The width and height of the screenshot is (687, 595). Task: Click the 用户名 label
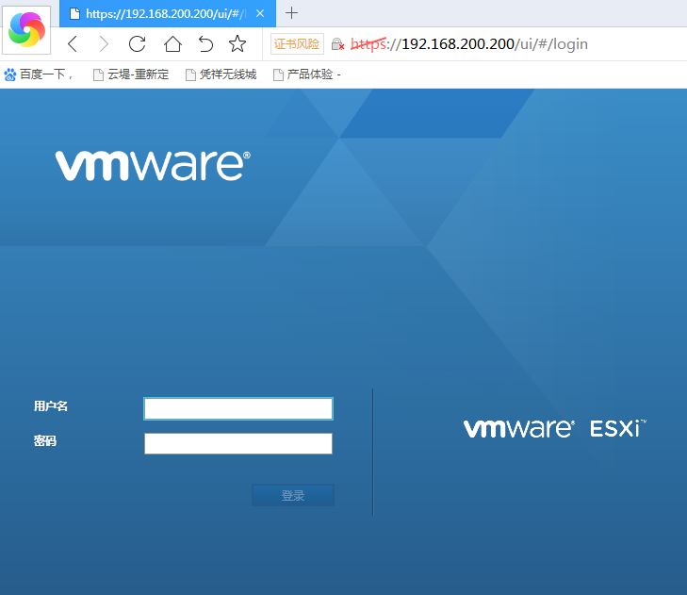pos(51,406)
